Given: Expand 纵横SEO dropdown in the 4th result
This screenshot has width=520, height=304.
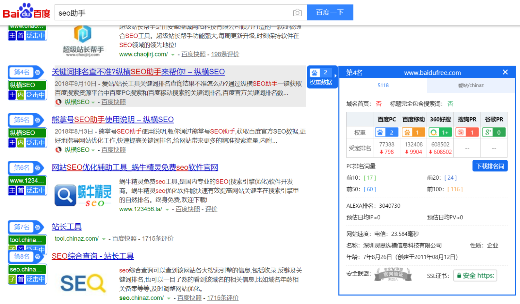Looking at the screenshot, I should [x=93, y=102].
